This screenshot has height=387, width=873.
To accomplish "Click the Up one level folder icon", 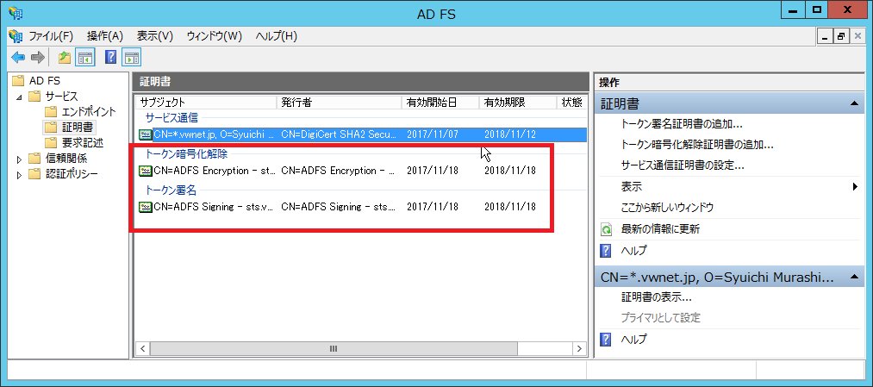I will click(x=64, y=57).
